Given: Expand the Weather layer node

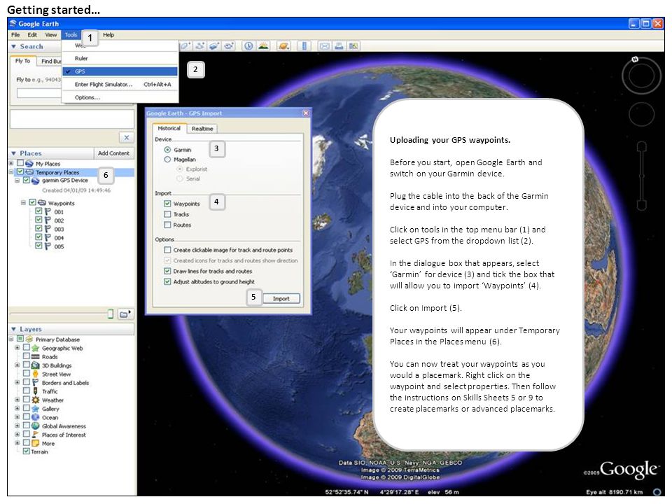Looking at the screenshot, I should [17, 400].
